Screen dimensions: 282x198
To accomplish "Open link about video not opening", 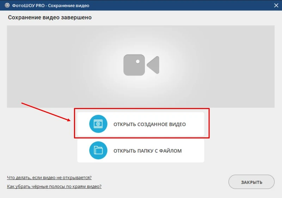I will 49,178.
